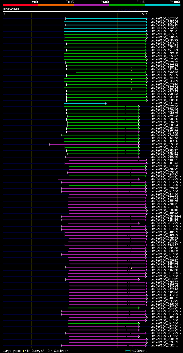This screenshot has height=353, width=183.
Task: Select hit label UniRef100_Q67ZU1
Action: coord(164,34)
